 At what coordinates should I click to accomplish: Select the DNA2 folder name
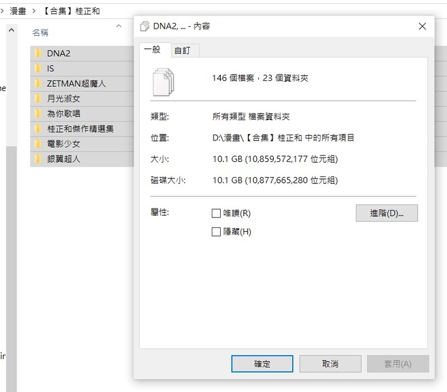coord(58,54)
